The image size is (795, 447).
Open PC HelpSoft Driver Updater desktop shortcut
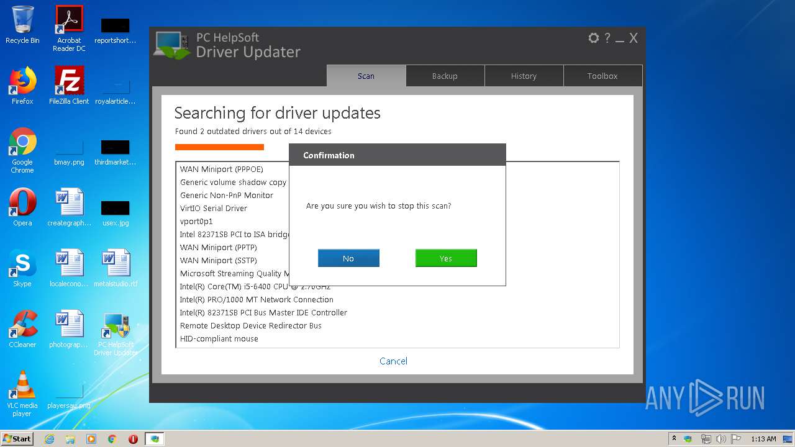[116, 333]
